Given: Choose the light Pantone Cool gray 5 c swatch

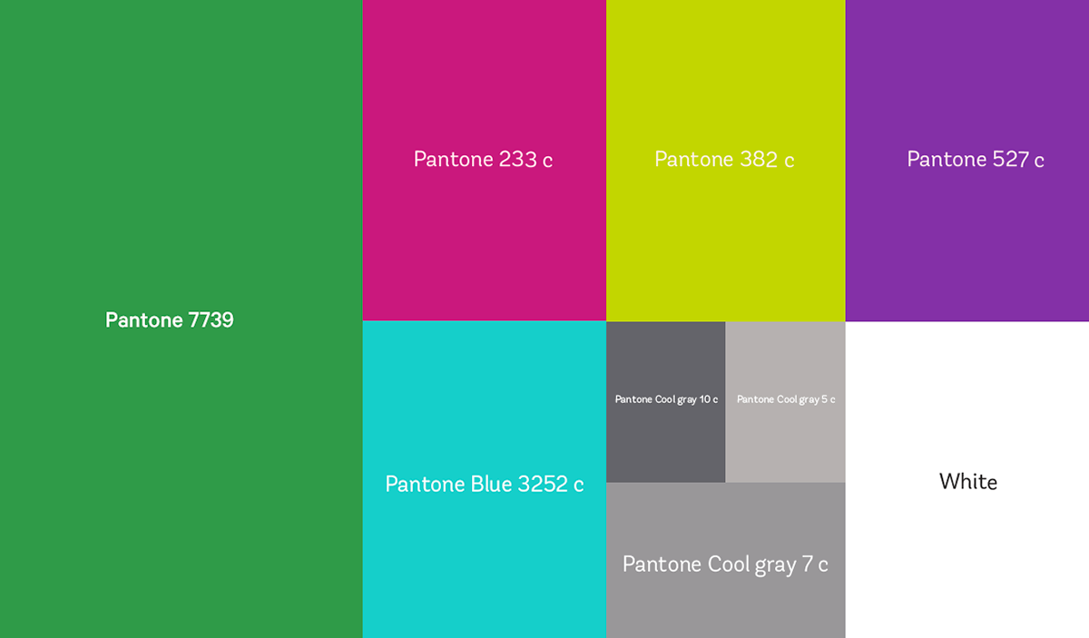Looking at the screenshot, I should coord(786,402).
